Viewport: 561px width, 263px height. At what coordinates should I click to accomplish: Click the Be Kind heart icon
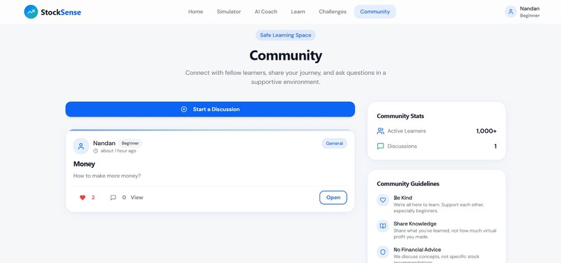(x=383, y=200)
